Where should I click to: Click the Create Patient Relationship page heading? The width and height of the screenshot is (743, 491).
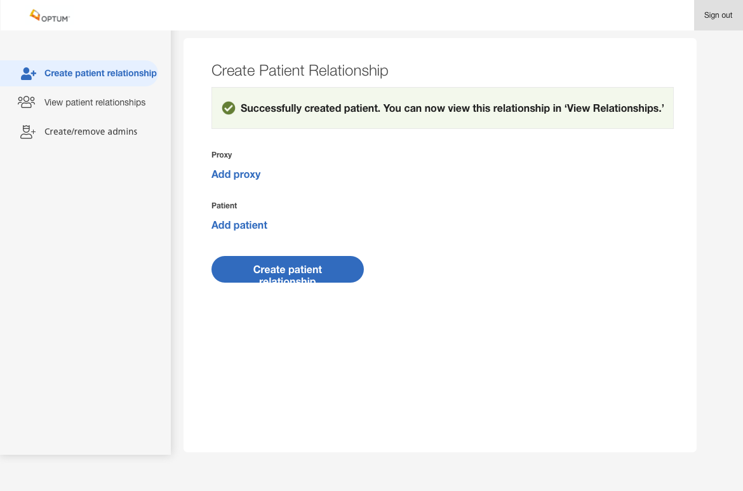300,71
